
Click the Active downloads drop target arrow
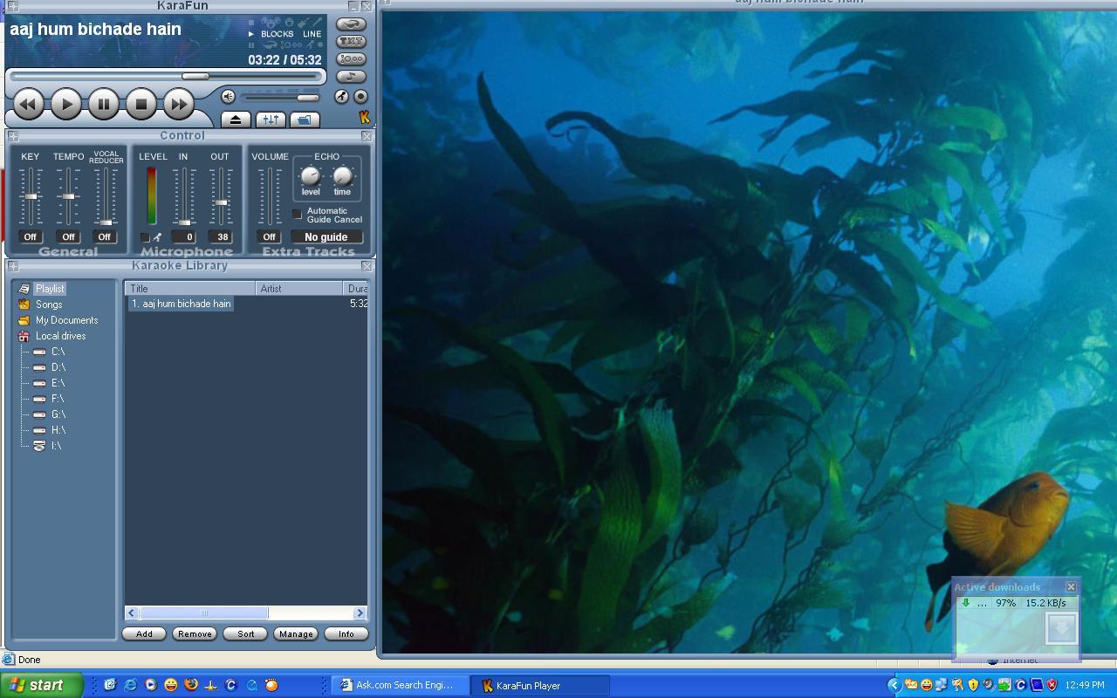1061,627
